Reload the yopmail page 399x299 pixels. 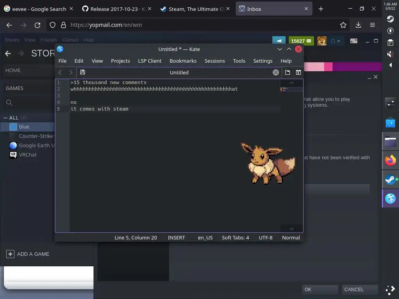(x=37, y=25)
